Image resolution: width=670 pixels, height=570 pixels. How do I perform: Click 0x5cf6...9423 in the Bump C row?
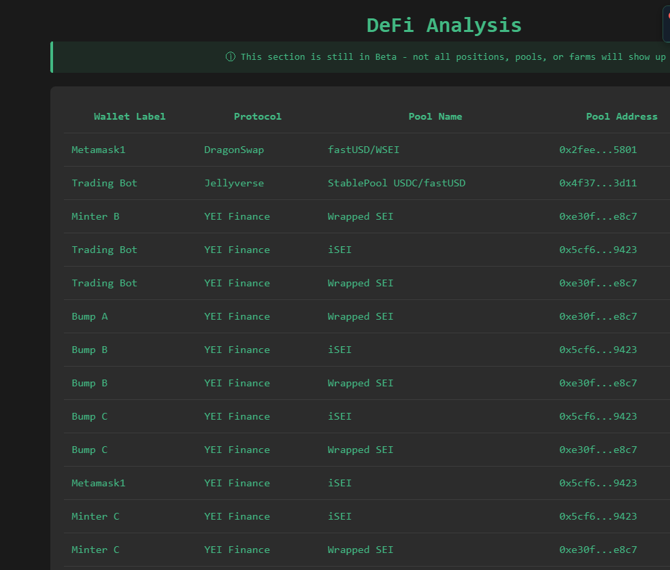pos(598,416)
